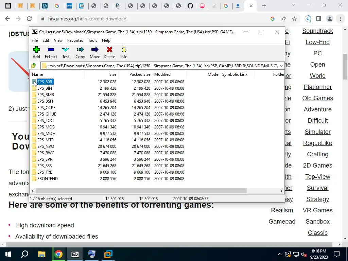Open the Windows Start menu
This screenshot has width=348, height=261.
pyautogui.click(x=8, y=254)
